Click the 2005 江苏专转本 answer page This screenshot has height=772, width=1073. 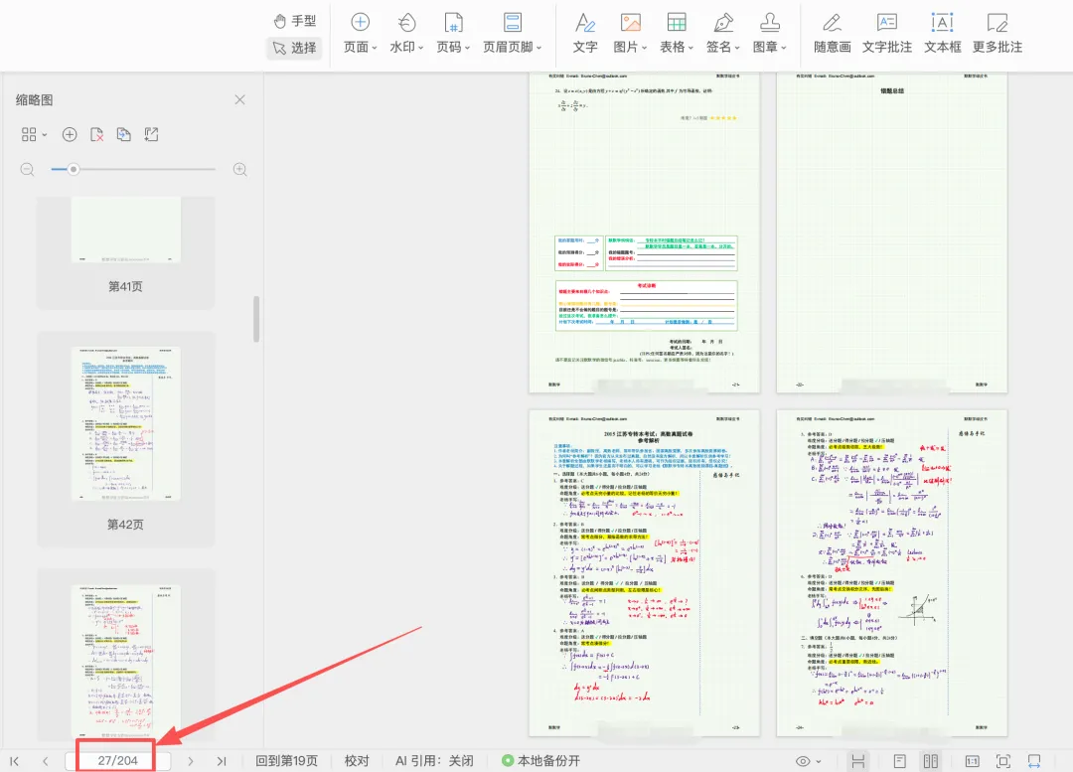coord(644,573)
